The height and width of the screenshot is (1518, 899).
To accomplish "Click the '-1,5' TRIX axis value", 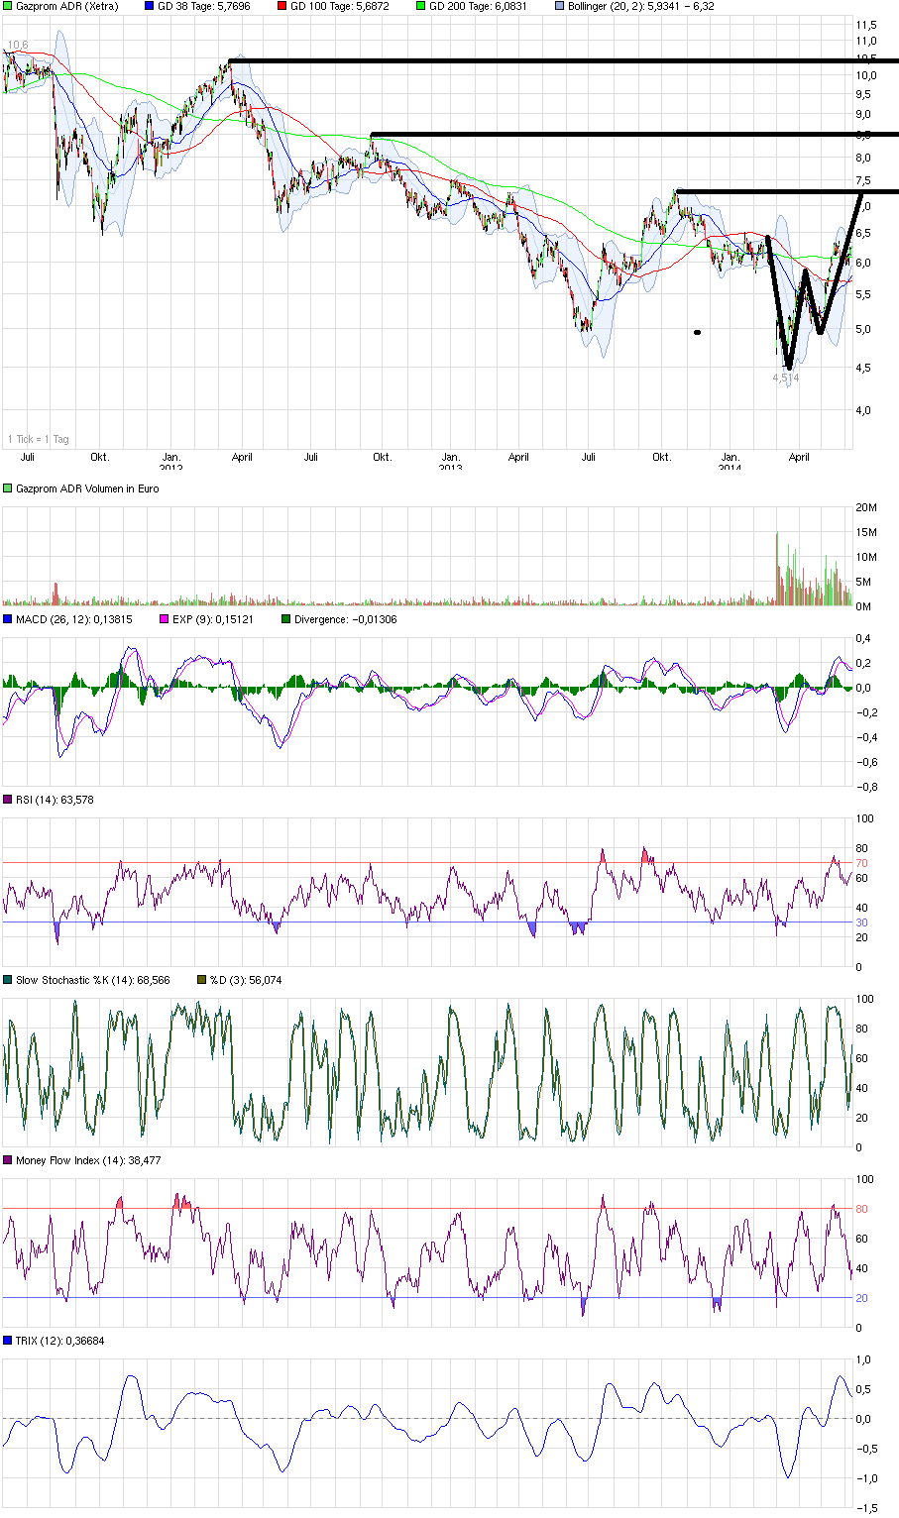I will pos(866,1508).
